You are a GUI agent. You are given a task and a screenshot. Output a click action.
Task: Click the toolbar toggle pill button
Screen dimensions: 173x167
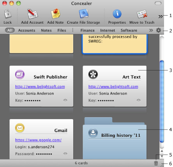158,3
